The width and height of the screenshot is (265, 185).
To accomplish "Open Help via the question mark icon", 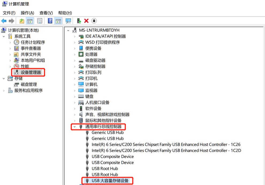I will pyautogui.click(x=50, y=21).
